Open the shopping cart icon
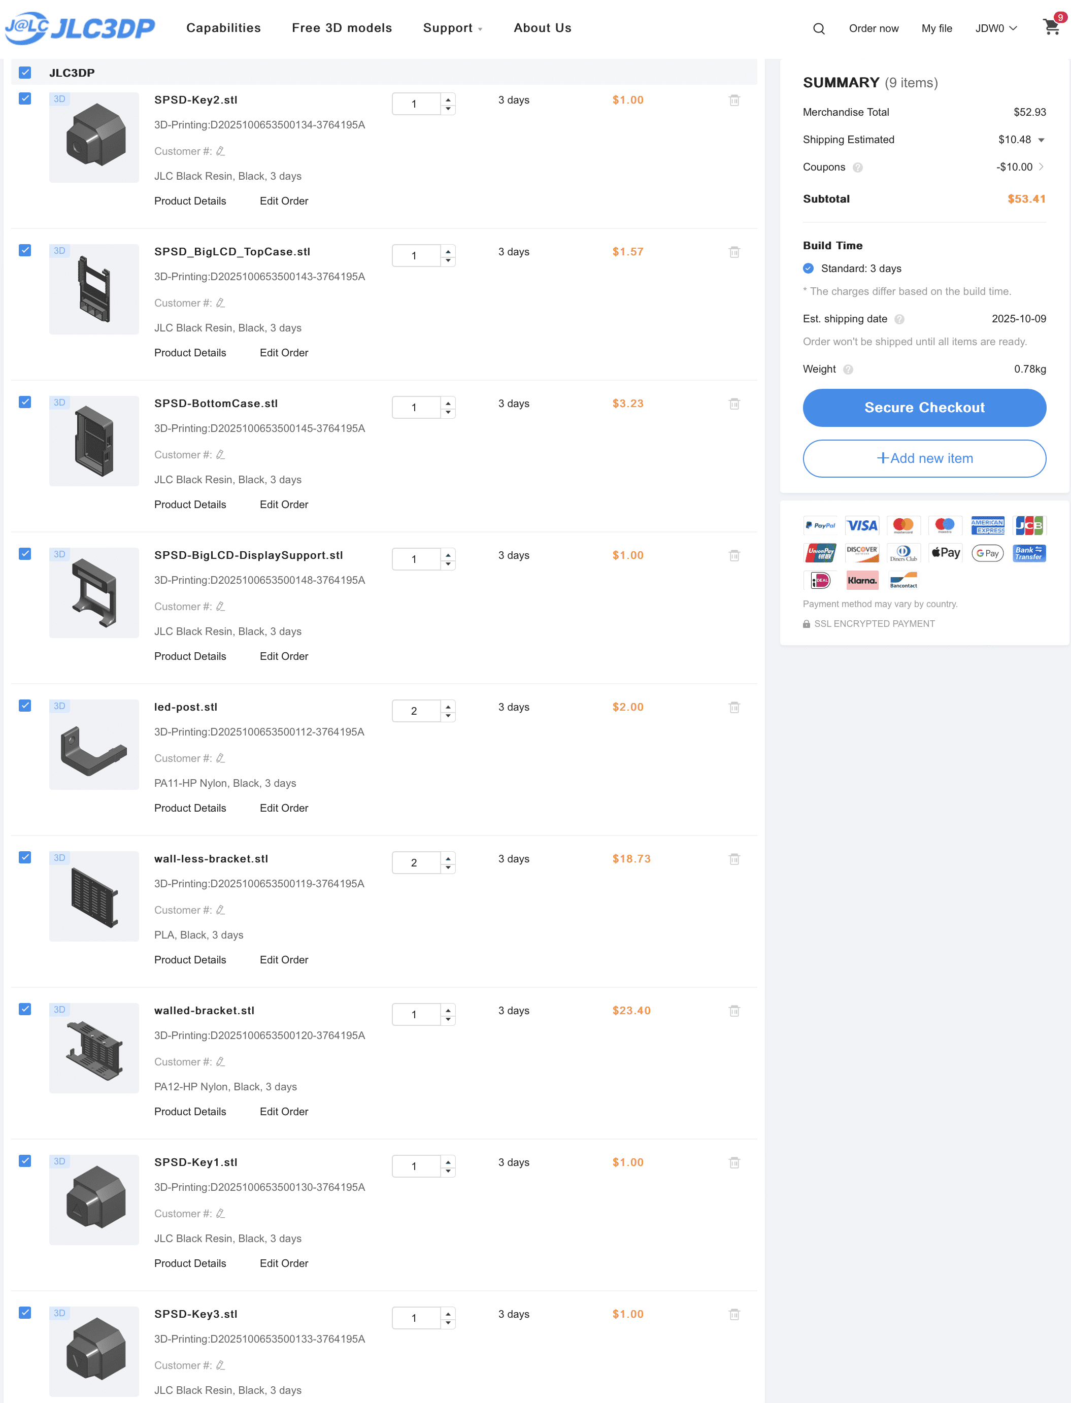 click(x=1051, y=27)
